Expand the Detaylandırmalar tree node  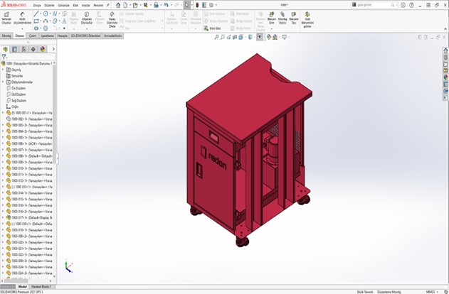(x=3, y=82)
